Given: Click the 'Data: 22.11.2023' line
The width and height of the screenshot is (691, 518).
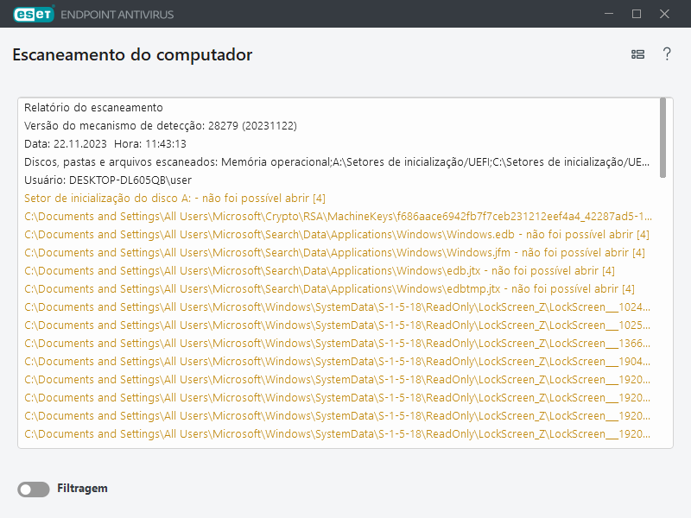Looking at the screenshot, I should pyautogui.click(x=112, y=143).
